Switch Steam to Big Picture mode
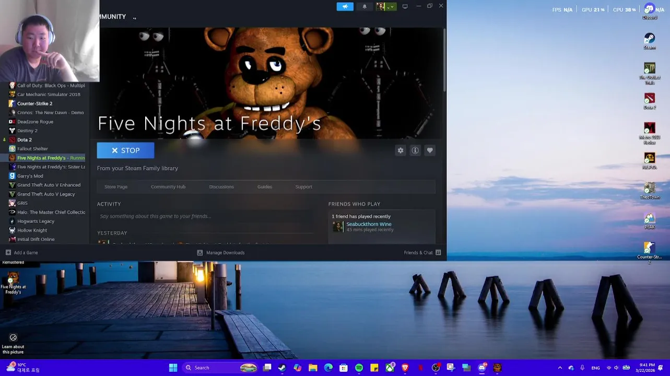Screen dimensions: 670x376 (x=405, y=6)
